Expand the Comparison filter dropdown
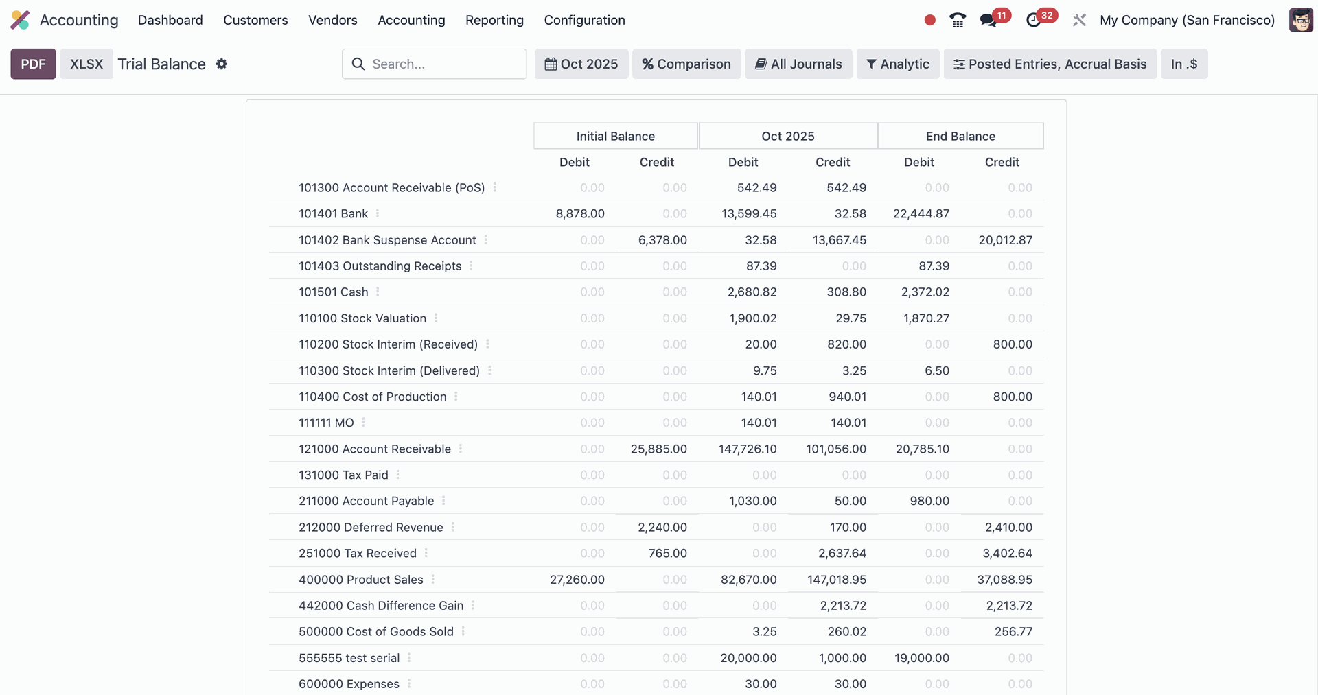 [x=686, y=64]
